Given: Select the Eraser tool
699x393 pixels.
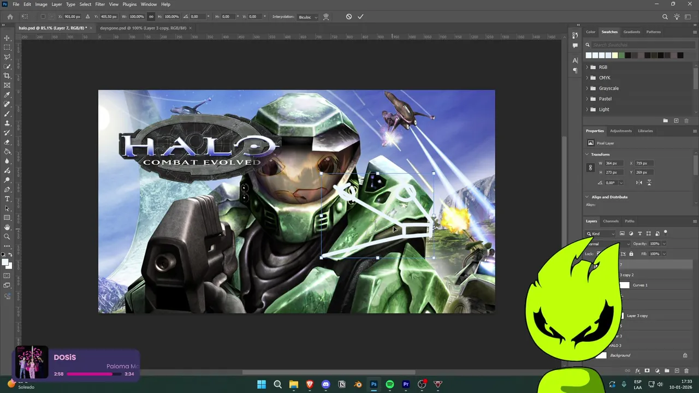Looking at the screenshot, I should (7, 142).
